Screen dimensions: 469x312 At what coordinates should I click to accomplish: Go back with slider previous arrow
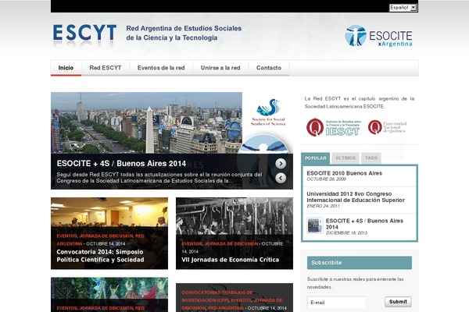click(x=281, y=178)
